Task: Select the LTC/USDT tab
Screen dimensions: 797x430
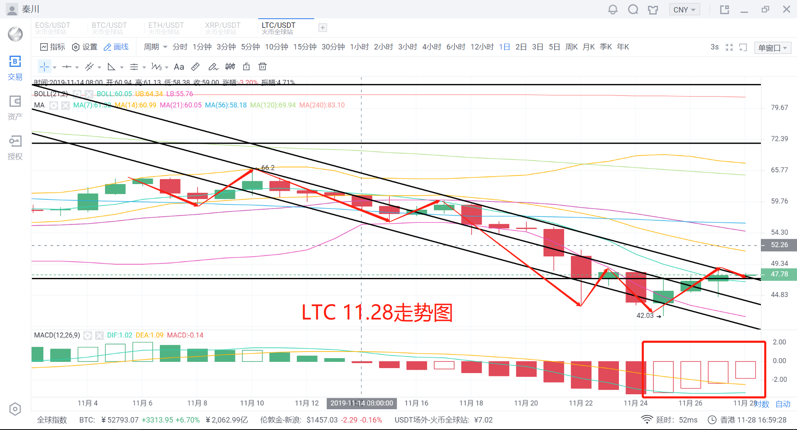Action: coord(286,28)
